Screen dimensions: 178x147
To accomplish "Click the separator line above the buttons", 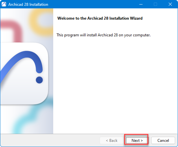I will pyautogui.click(x=89, y=134).
